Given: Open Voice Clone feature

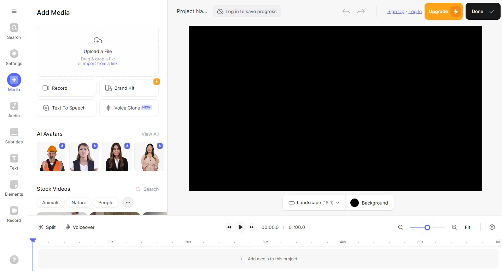Looking at the screenshot, I should point(129,108).
